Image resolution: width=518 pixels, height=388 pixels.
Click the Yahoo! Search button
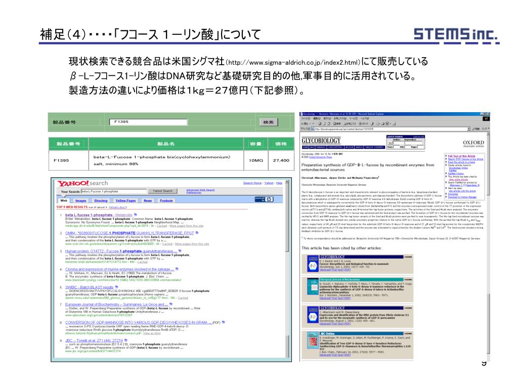coord(162,191)
